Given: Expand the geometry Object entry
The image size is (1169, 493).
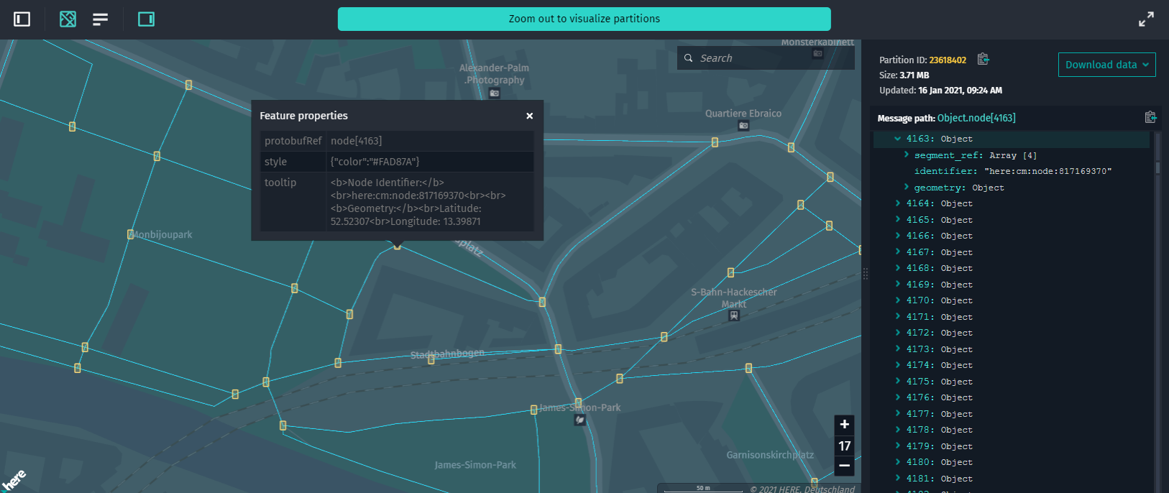Looking at the screenshot, I should (x=906, y=188).
